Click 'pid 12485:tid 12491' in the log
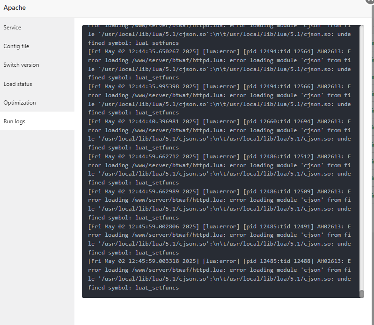The width and height of the screenshot is (374, 325). (278, 226)
